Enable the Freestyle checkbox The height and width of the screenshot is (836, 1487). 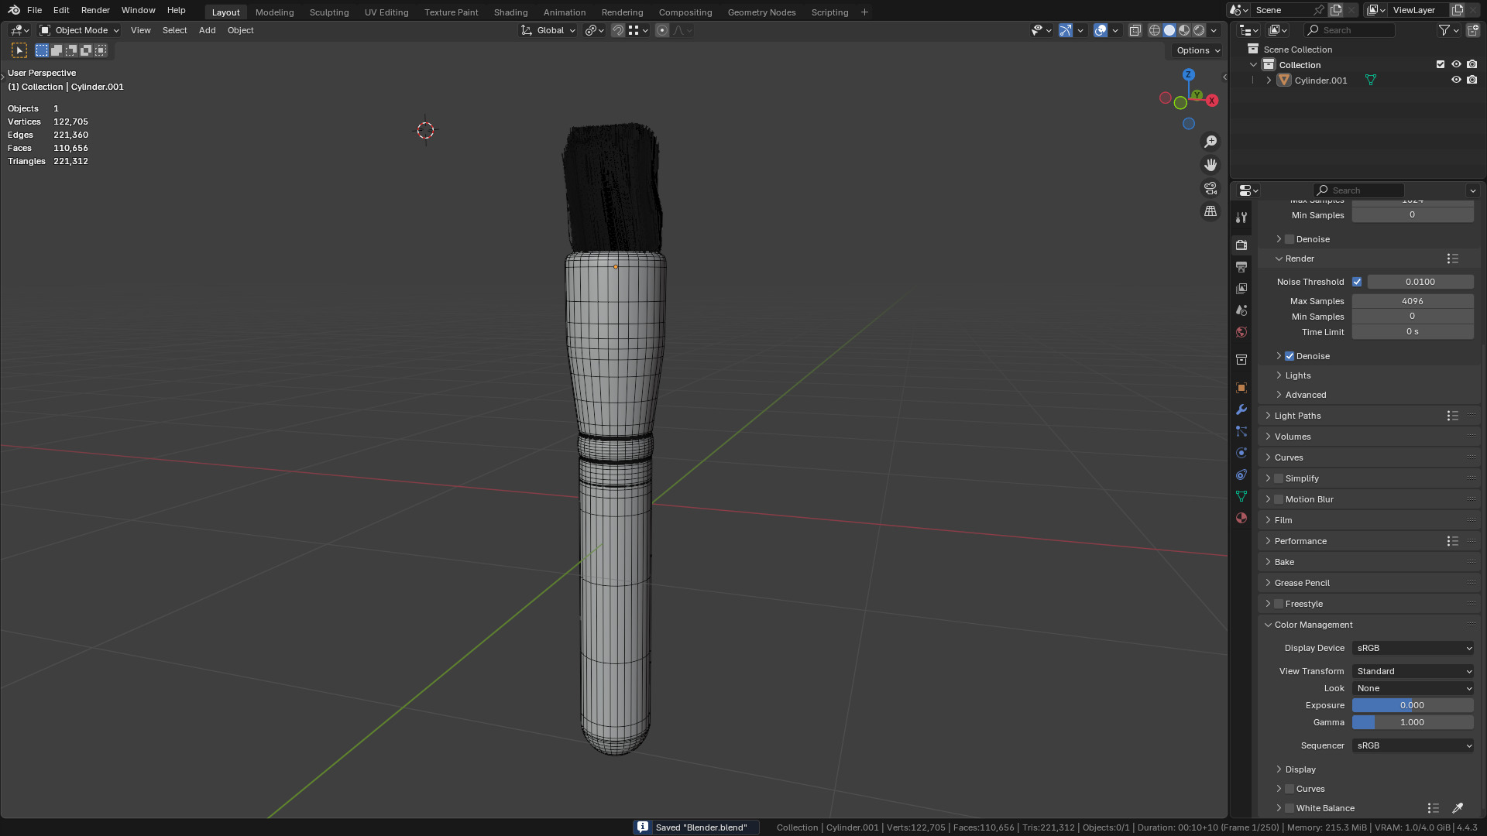(1279, 604)
